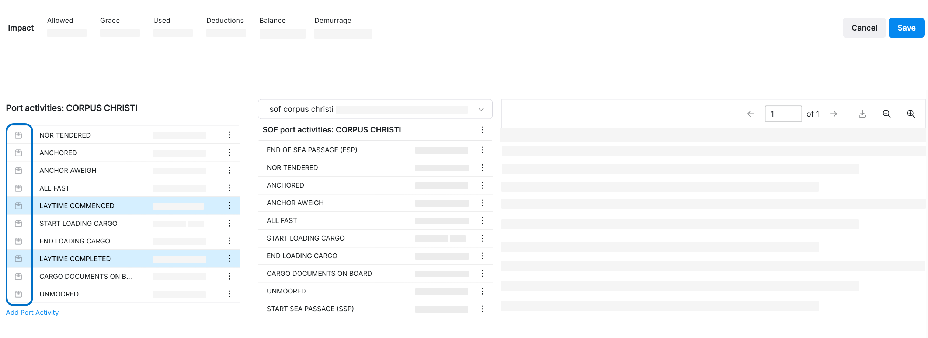Go to previous document page arrow
Viewport: 928px width, 338px height.
tap(750, 114)
